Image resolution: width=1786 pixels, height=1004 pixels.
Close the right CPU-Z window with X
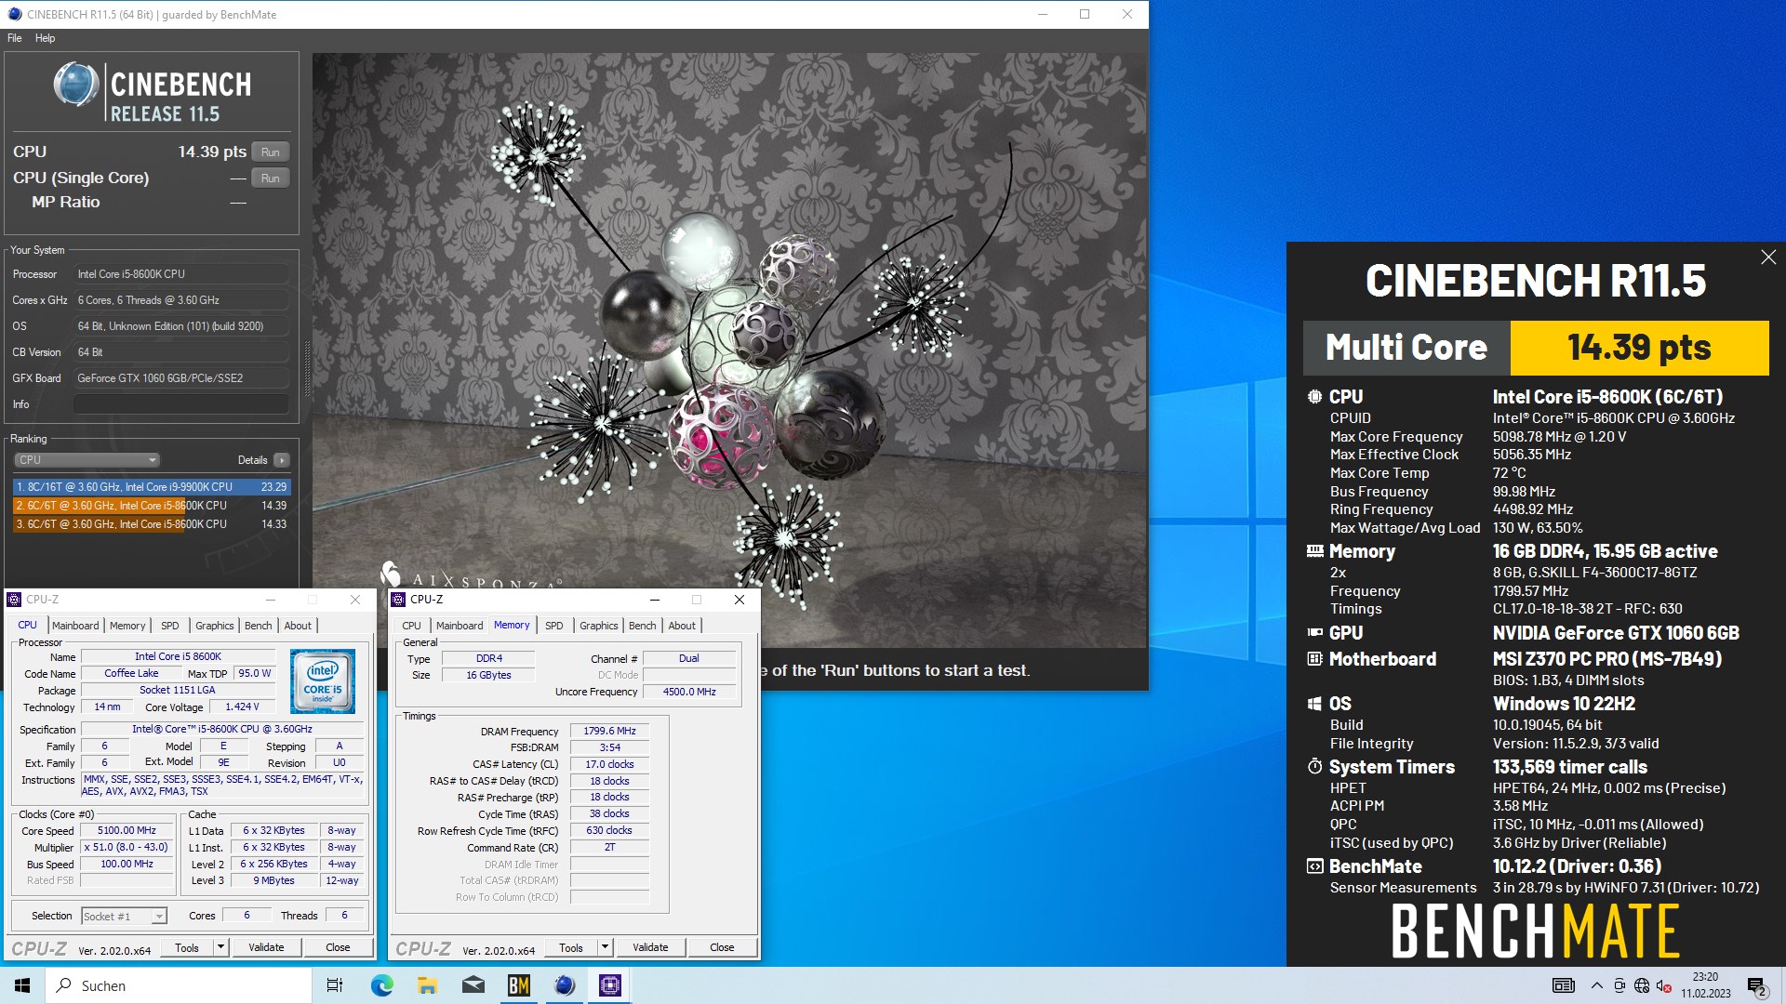point(740,600)
